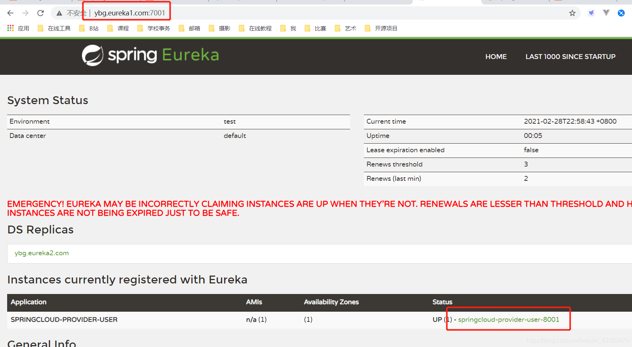Image resolution: width=632 pixels, height=347 pixels.
Task: Click the Spring Eureka logo
Action: (x=150, y=55)
